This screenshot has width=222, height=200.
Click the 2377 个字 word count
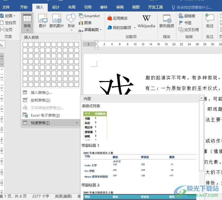tap(41, 196)
